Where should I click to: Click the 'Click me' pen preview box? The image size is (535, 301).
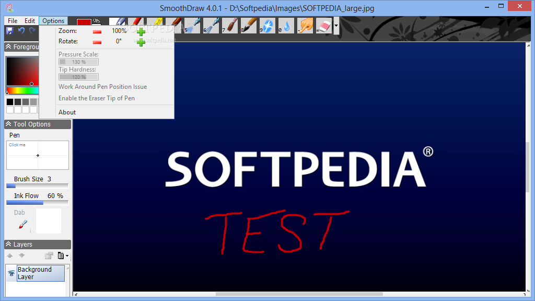[x=38, y=155]
